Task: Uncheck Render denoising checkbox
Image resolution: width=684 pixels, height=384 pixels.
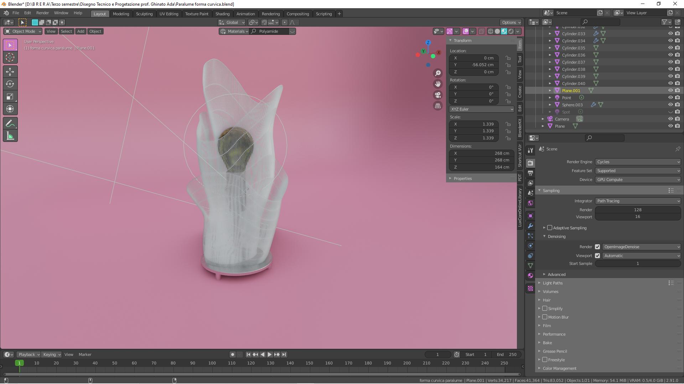Action: (597, 247)
